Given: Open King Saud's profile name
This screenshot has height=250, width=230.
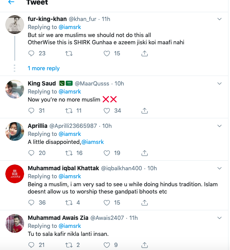Looking at the screenshot, I should [x=42, y=84].
